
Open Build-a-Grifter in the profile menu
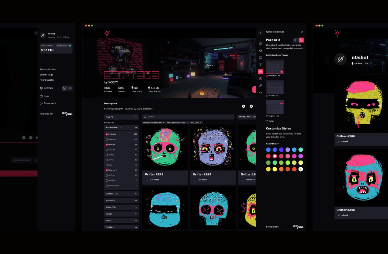(48, 70)
